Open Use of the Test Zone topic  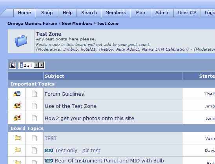pos(71,106)
